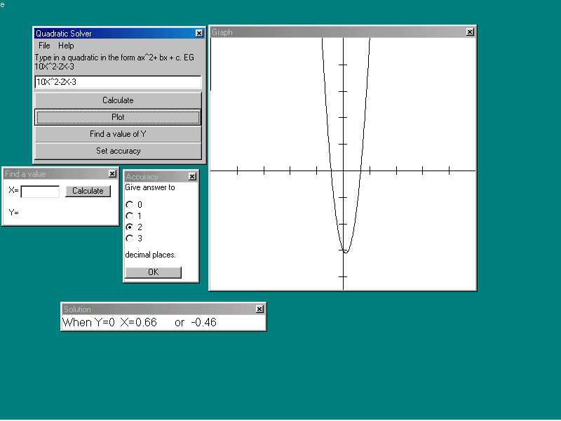Confirm accuracy with the OK button
Screen dimensions: 561x421
click(153, 272)
